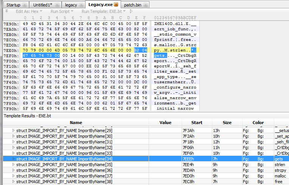Switch to the Startup tab
289x185 pixels.
[x=13, y=5]
